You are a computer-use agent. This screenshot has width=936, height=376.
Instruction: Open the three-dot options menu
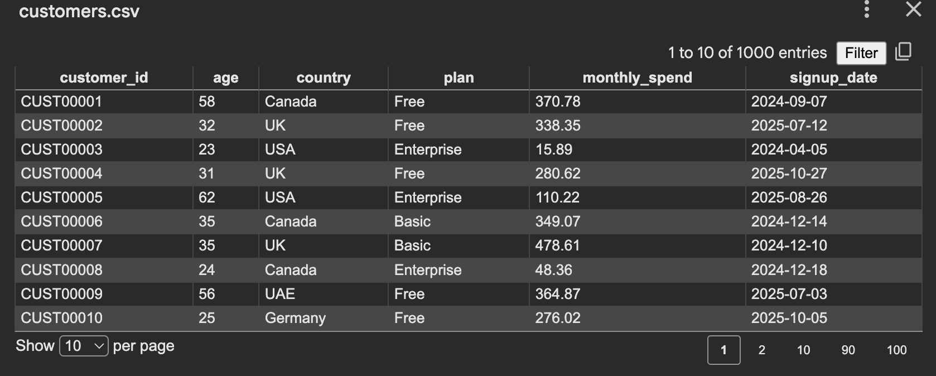coord(866,9)
